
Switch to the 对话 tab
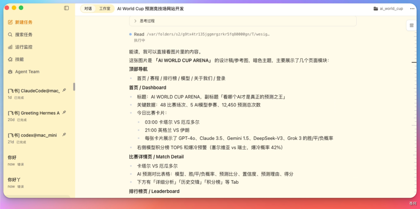[88, 9]
